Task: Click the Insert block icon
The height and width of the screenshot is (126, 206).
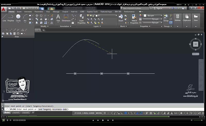Action: [121, 18]
